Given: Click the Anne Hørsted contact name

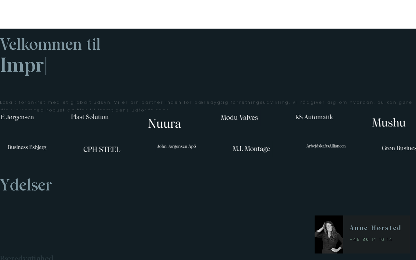Looking at the screenshot, I should [x=376, y=228].
